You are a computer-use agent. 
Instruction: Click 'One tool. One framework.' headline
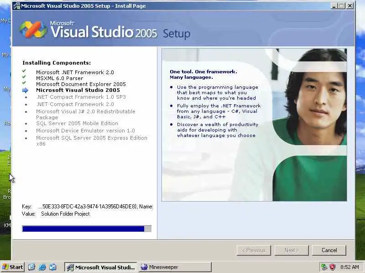pyautogui.click(x=203, y=71)
